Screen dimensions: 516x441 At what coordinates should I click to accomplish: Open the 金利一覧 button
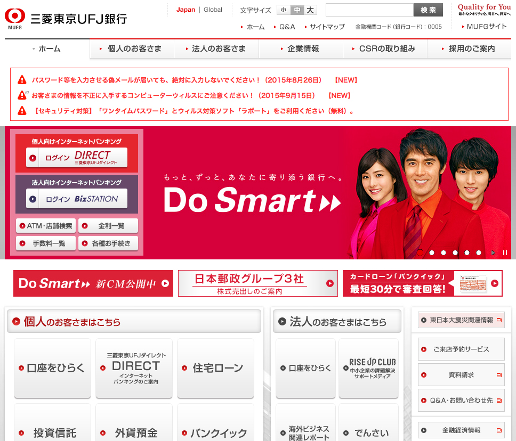click(x=108, y=226)
